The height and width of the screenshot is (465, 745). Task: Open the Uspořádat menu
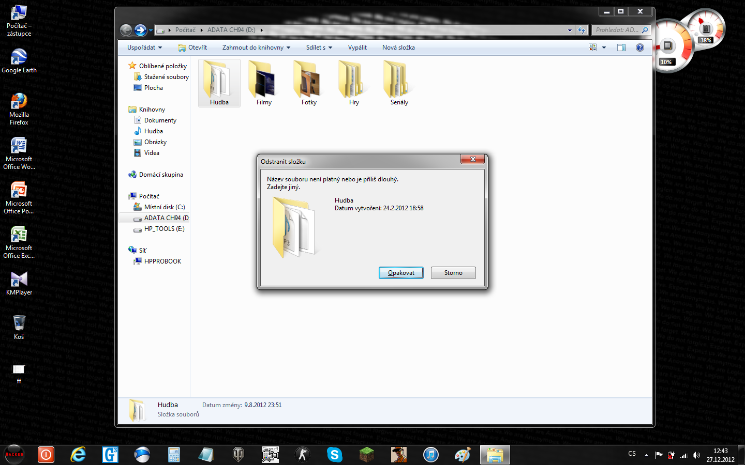click(x=144, y=48)
